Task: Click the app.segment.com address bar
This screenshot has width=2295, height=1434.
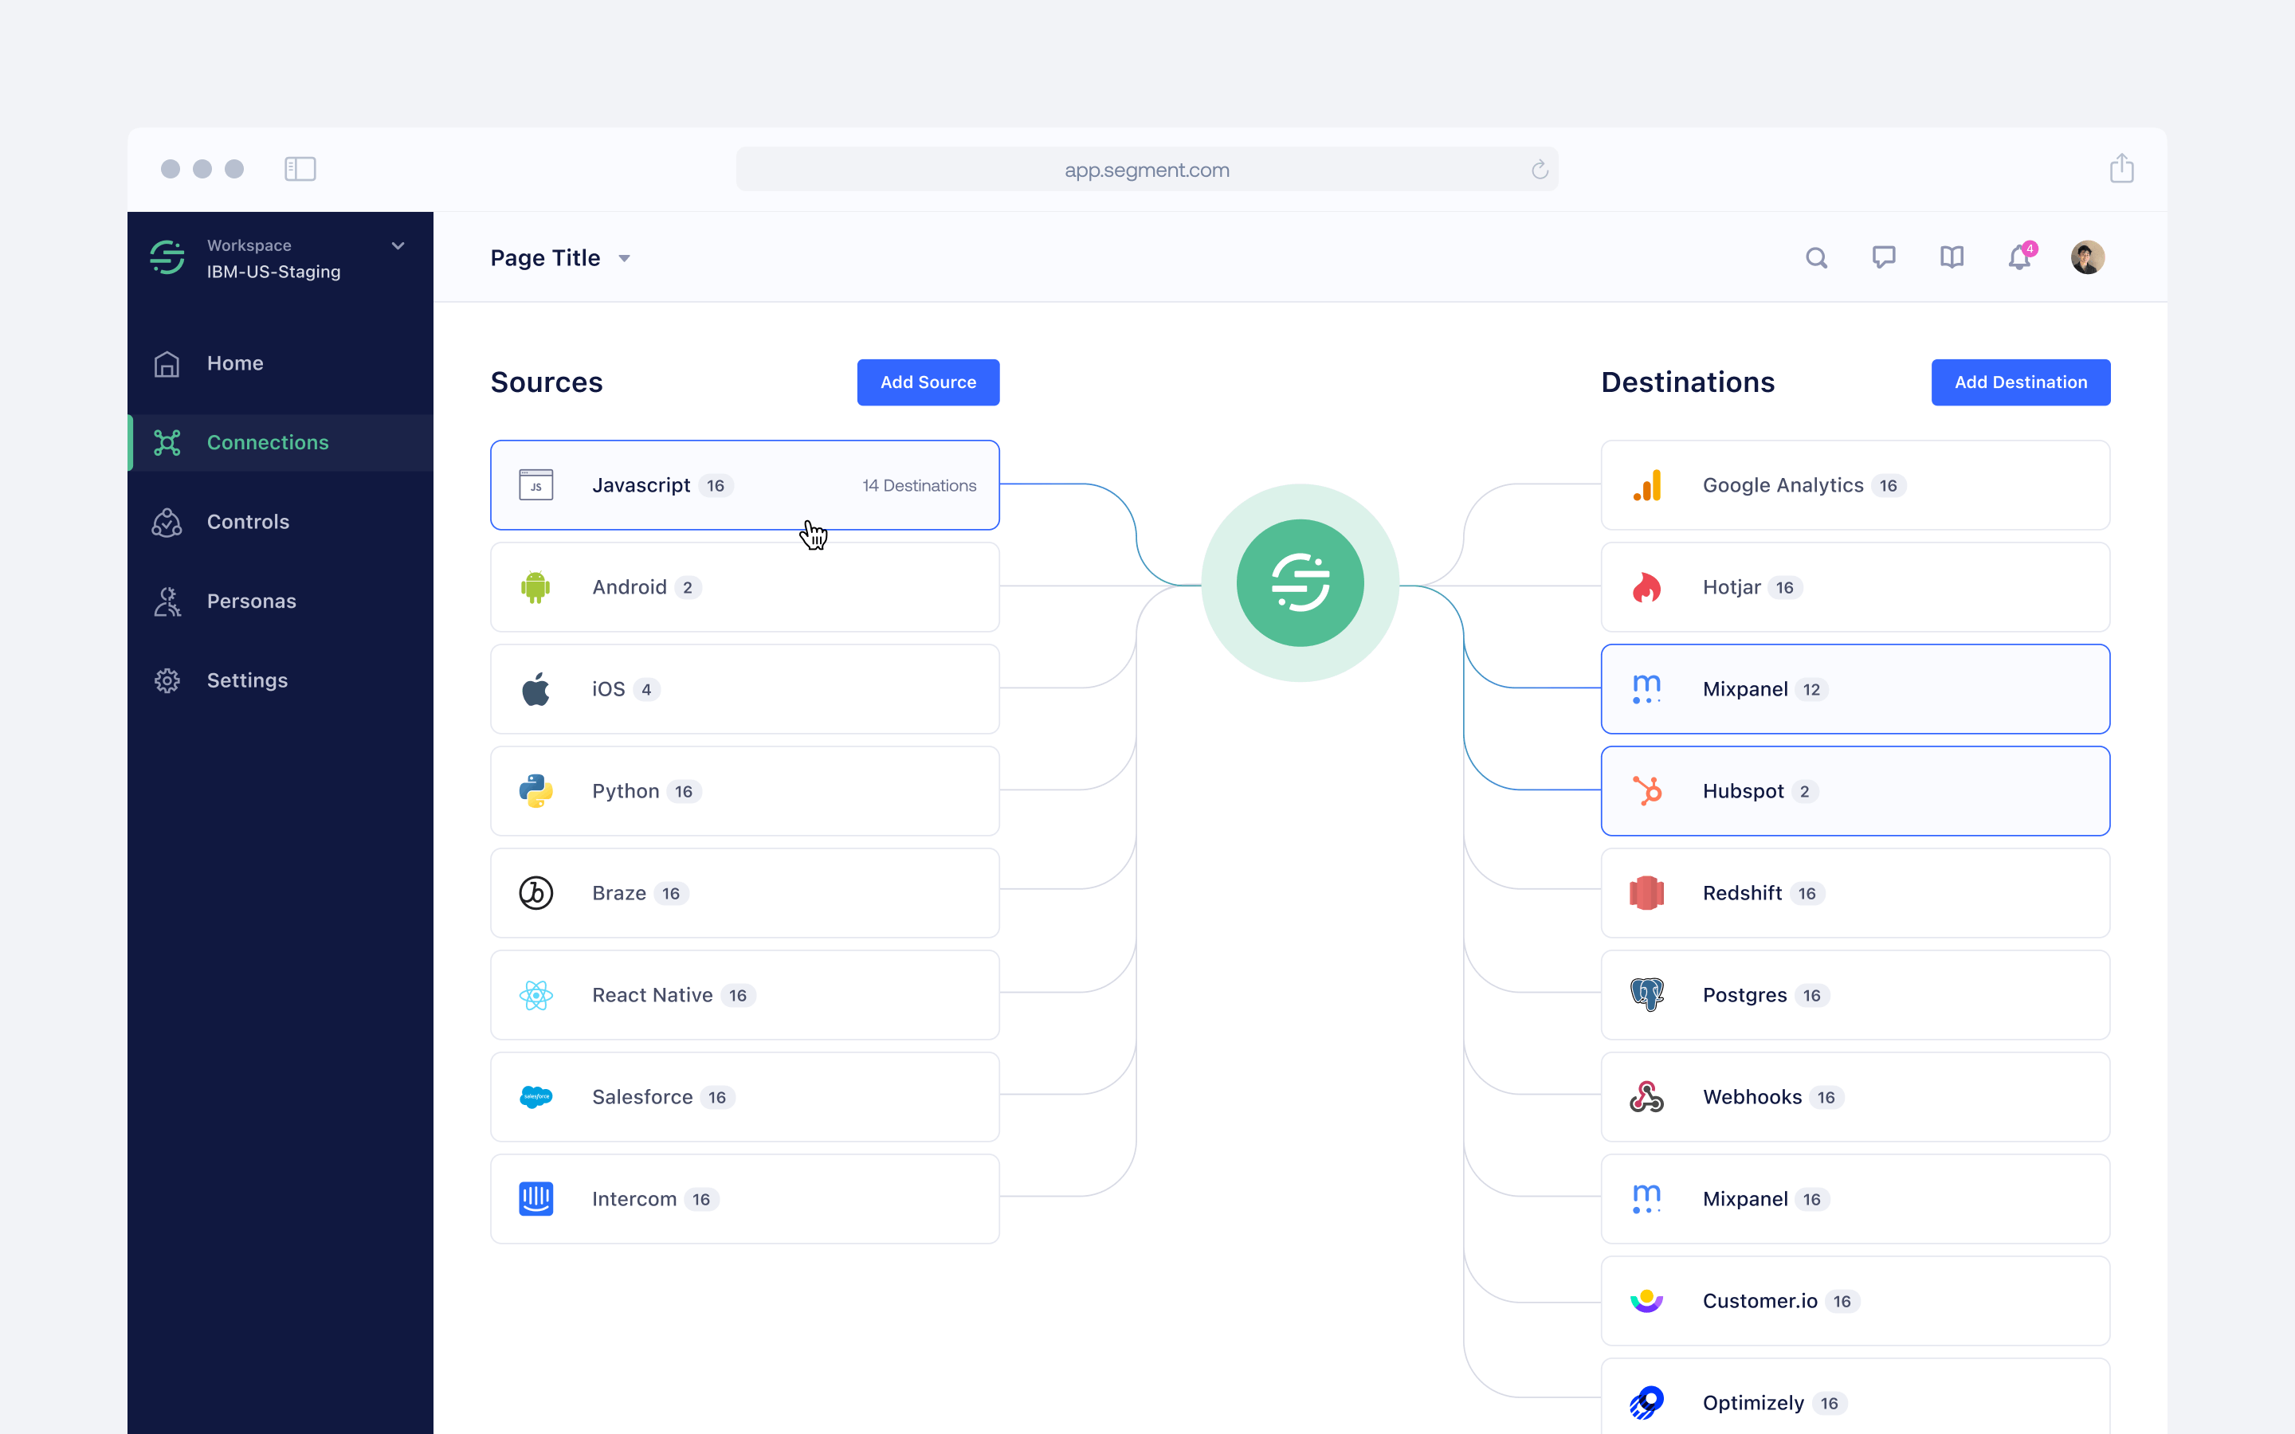Action: pos(1146,170)
